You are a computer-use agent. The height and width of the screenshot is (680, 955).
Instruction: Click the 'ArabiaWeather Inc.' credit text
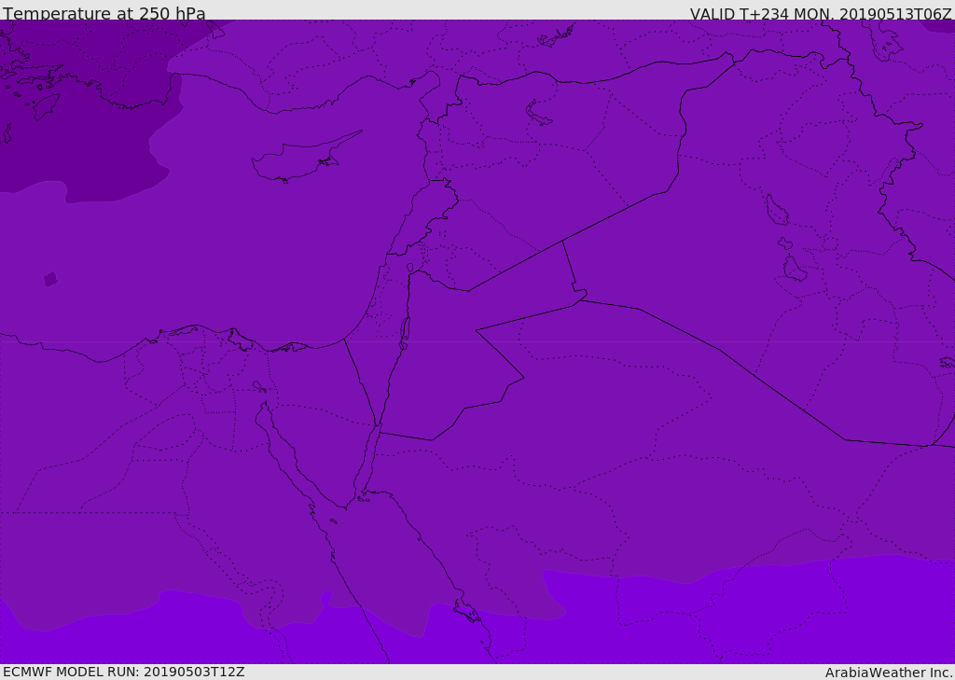pyautogui.click(x=889, y=673)
